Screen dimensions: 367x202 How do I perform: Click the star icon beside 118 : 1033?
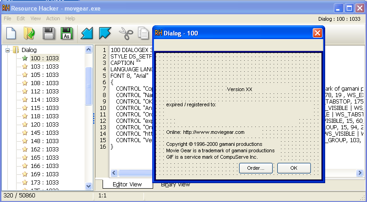(25, 116)
